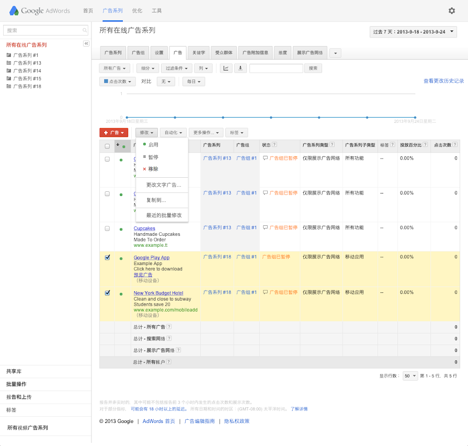
Task: Toggle the chart graph icon button
Action: coord(226,68)
